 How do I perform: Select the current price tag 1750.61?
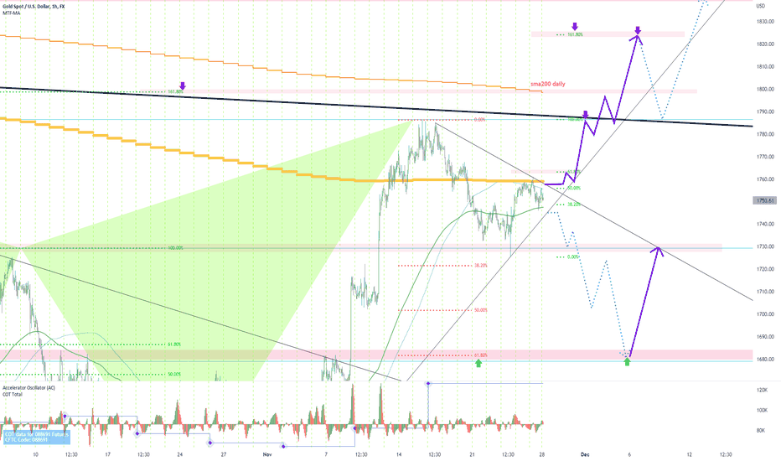tap(764, 201)
